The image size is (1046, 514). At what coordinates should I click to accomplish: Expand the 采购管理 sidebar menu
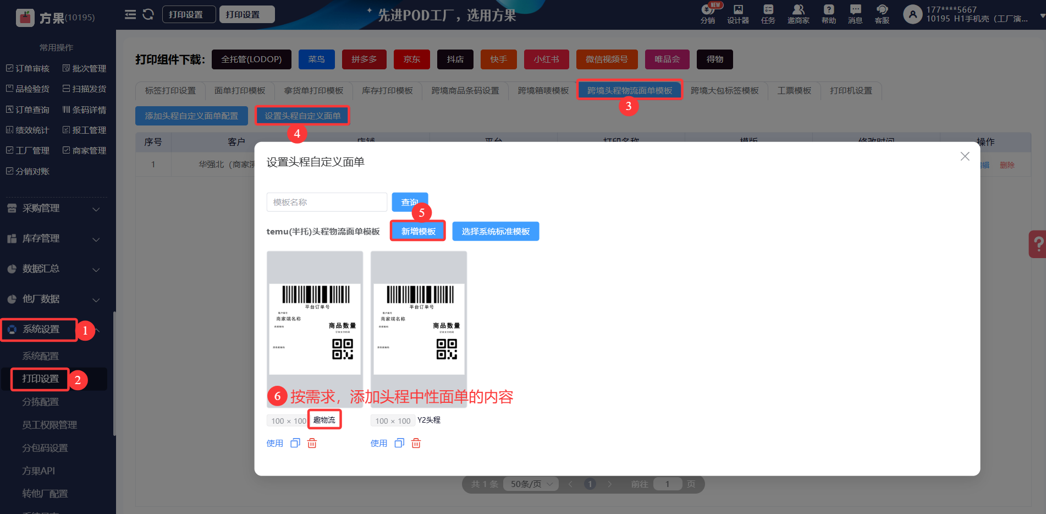click(x=54, y=209)
